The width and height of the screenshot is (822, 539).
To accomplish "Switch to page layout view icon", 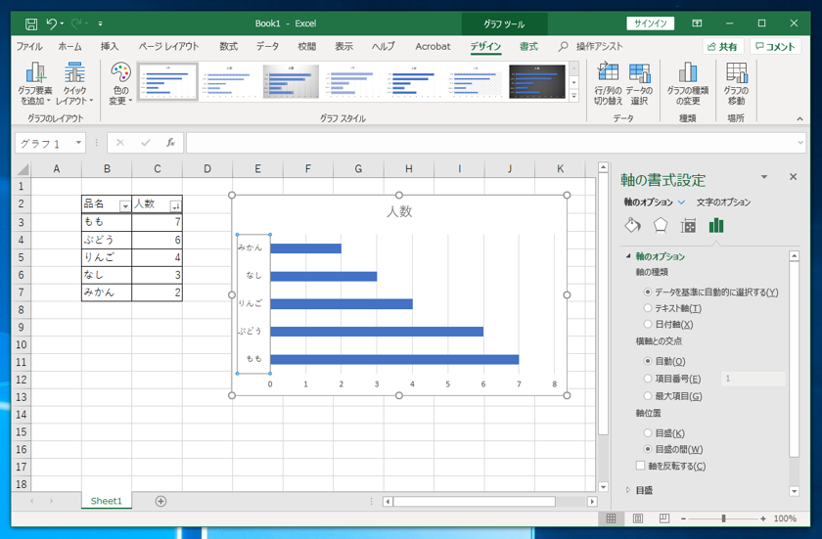I will click(637, 518).
